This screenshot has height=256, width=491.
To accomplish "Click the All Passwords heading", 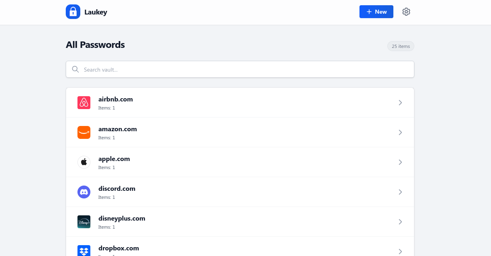I will pos(95,45).
